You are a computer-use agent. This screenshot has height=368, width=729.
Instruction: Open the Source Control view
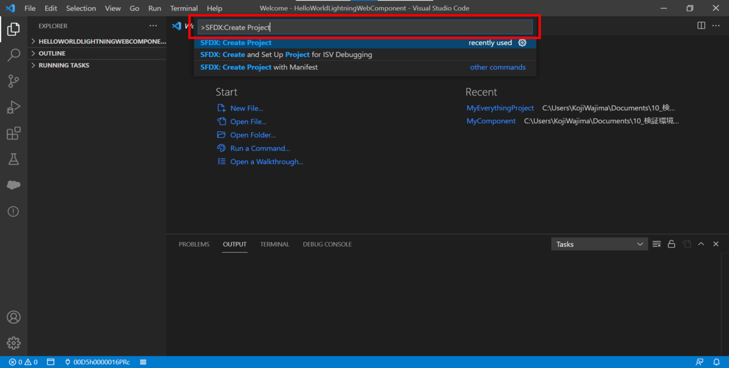13,81
